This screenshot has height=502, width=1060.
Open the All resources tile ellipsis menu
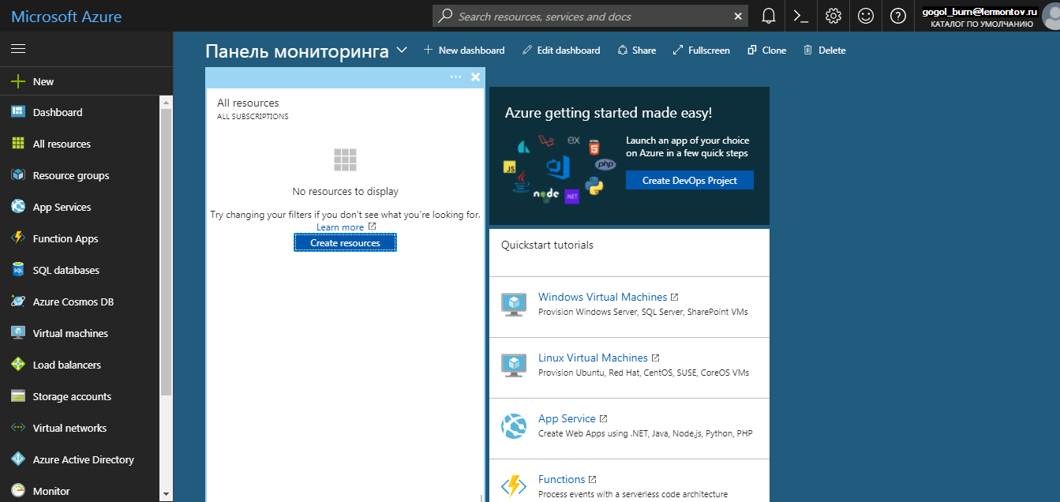pyautogui.click(x=455, y=77)
